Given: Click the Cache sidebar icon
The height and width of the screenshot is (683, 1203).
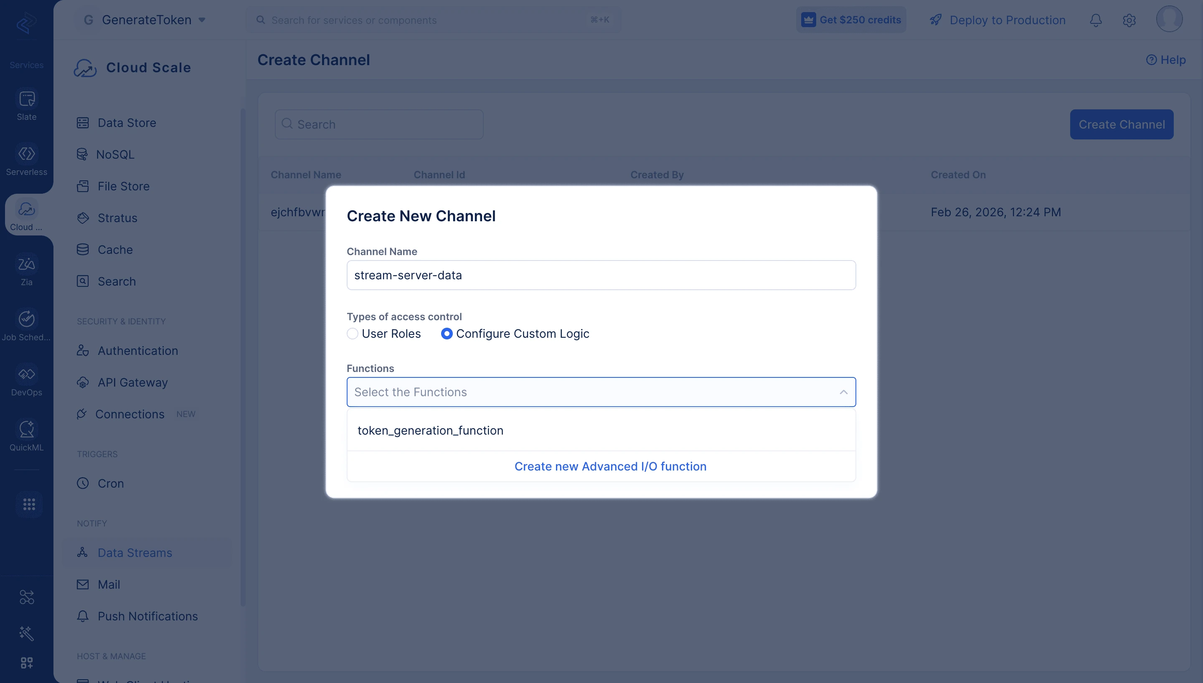Looking at the screenshot, I should coord(83,250).
